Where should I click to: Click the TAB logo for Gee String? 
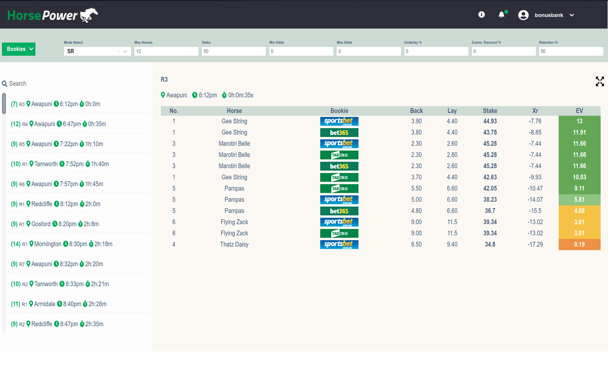click(x=339, y=177)
